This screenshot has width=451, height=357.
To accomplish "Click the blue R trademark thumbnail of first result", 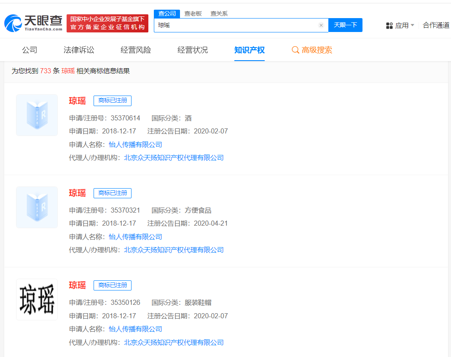I will click(37, 115).
